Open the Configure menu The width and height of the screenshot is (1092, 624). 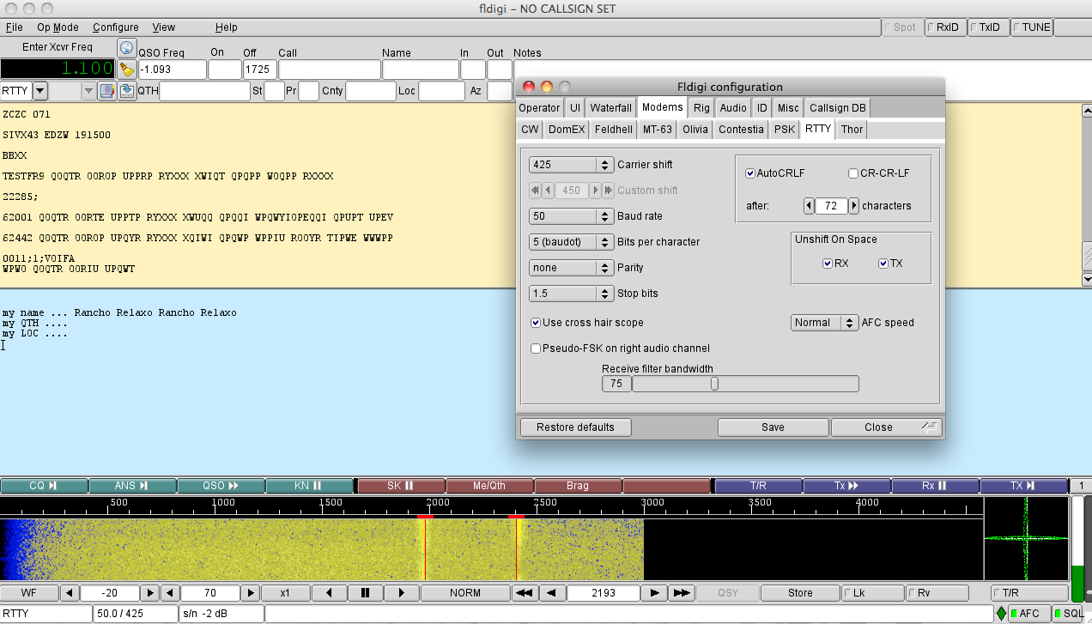(x=116, y=27)
